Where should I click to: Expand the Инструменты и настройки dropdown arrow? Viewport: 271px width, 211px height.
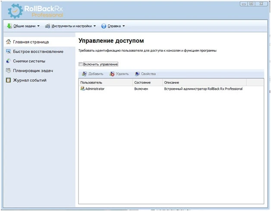coord(95,26)
